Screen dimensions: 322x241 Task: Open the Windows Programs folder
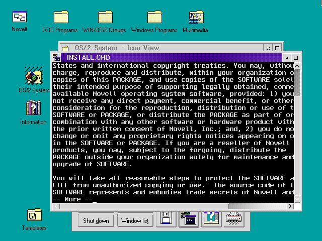tap(154, 17)
